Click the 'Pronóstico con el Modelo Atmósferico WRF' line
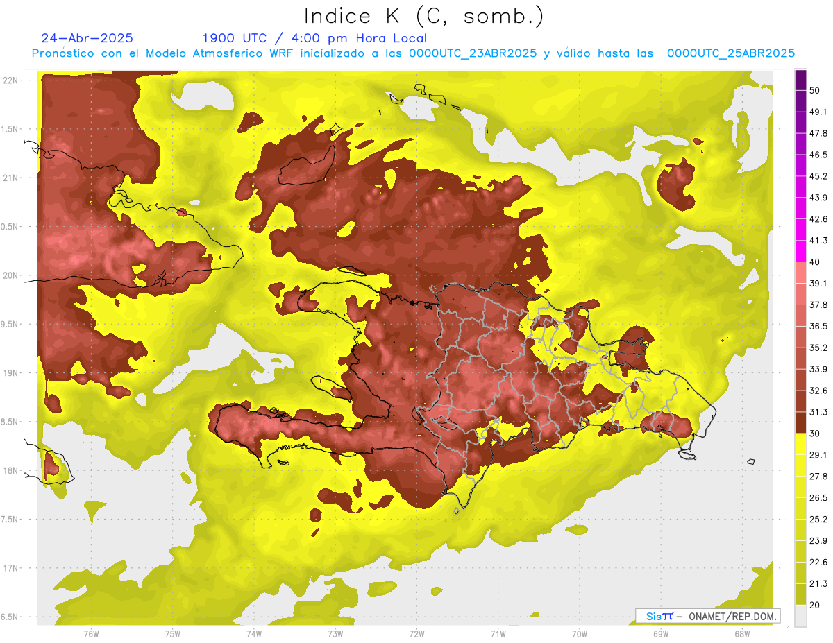This screenshot has width=833, height=643. [x=413, y=53]
